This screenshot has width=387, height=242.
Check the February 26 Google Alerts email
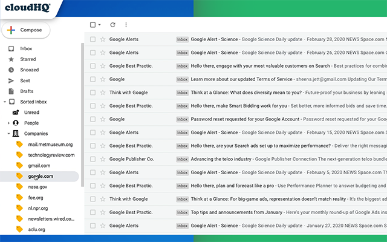(93, 53)
